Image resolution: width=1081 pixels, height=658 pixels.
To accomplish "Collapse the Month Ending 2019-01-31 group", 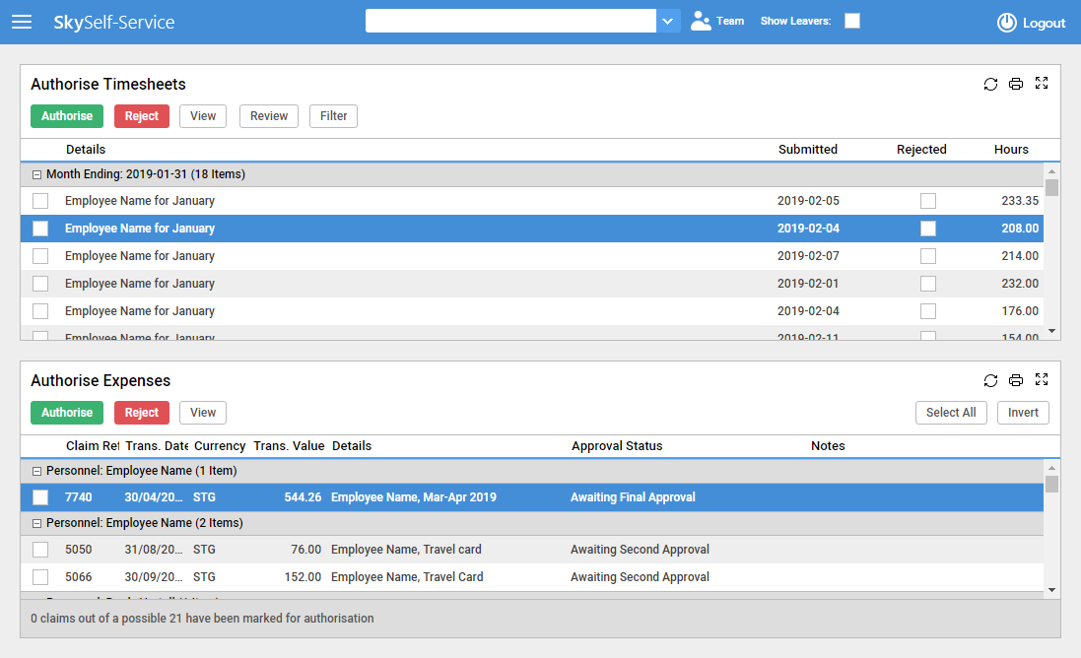I will pyautogui.click(x=36, y=173).
